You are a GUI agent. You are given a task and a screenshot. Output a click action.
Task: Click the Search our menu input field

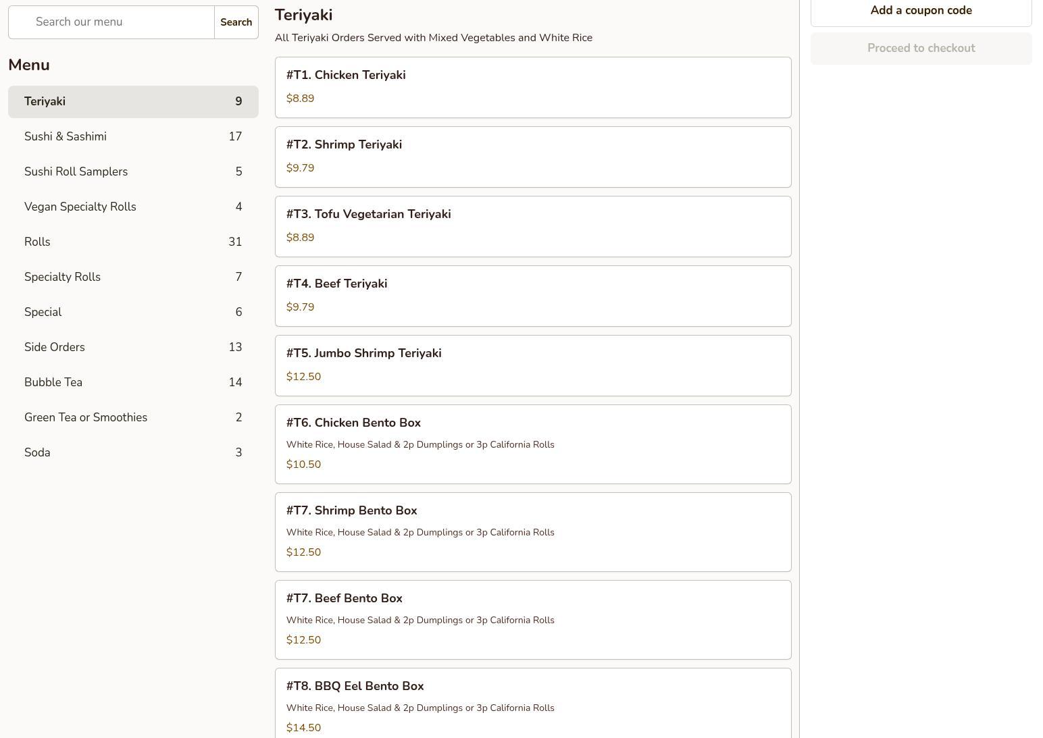pyautogui.click(x=111, y=22)
